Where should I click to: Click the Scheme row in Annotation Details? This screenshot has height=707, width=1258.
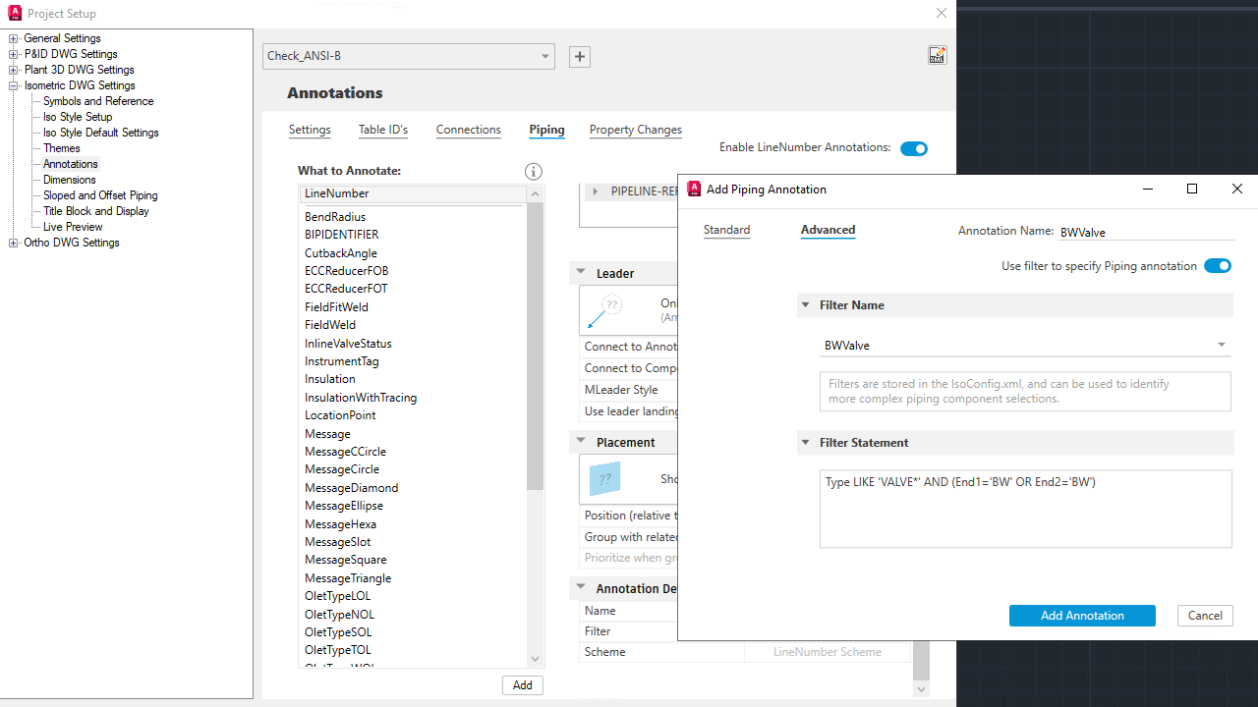coord(745,652)
